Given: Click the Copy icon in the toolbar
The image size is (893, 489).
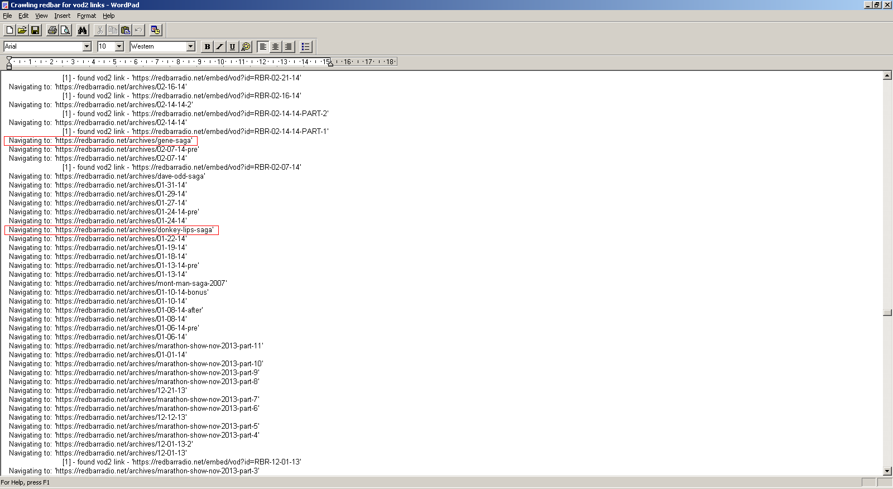Looking at the screenshot, I should point(113,30).
